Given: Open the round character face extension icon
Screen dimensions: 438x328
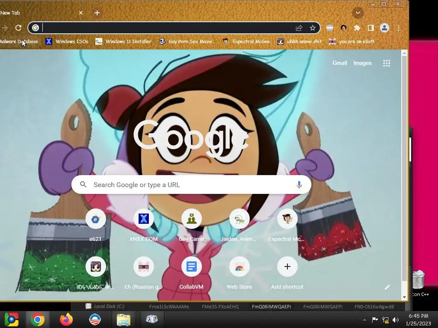Looking at the screenshot, I should pos(343,28).
